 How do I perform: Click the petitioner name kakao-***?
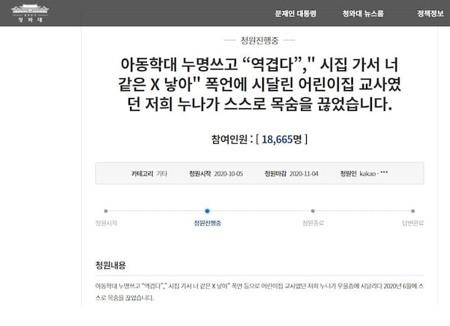373,173
